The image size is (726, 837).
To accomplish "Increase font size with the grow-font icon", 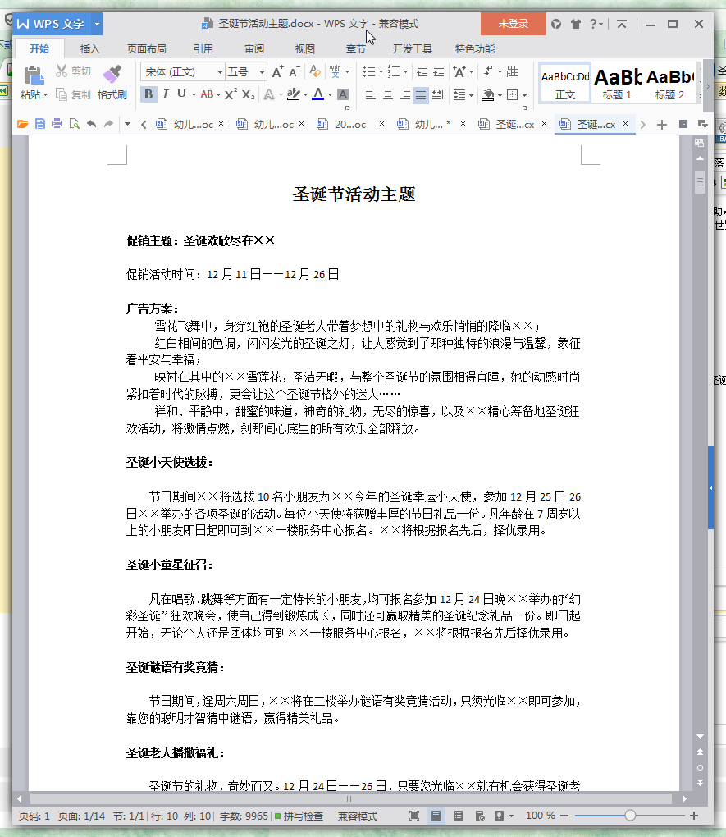I will click(277, 71).
